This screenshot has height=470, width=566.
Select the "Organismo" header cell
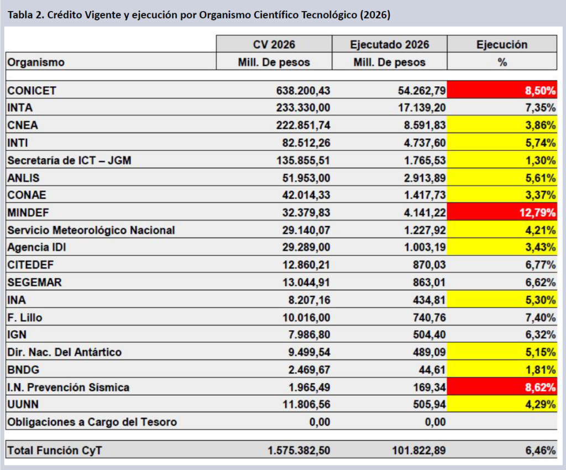pyautogui.click(x=36, y=62)
